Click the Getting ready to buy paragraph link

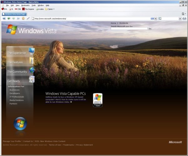tap(65, 100)
